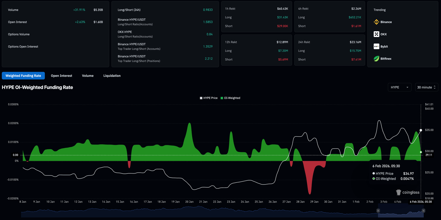Click the Binance logo icon in Trending
441x220 pixels.
pyautogui.click(x=376, y=22)
